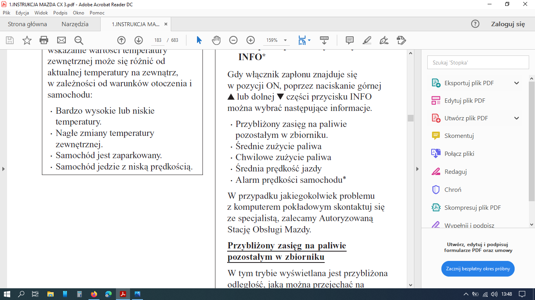Open the Widok menu
Image resolution: width=535 pixels, height=300 pixels.
(x=41, y=13)
